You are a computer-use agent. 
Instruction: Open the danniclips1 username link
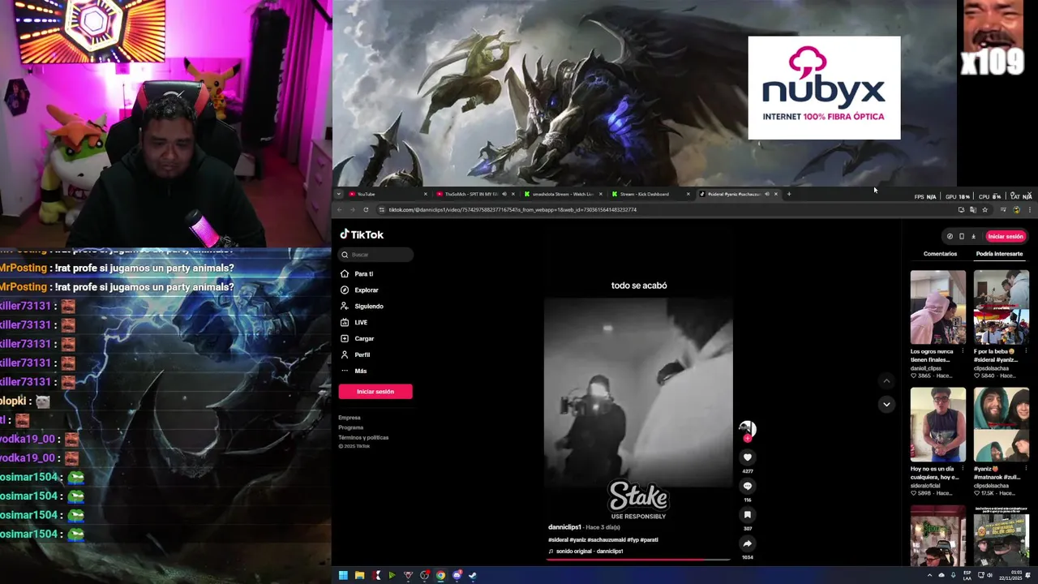pos(564,527)
